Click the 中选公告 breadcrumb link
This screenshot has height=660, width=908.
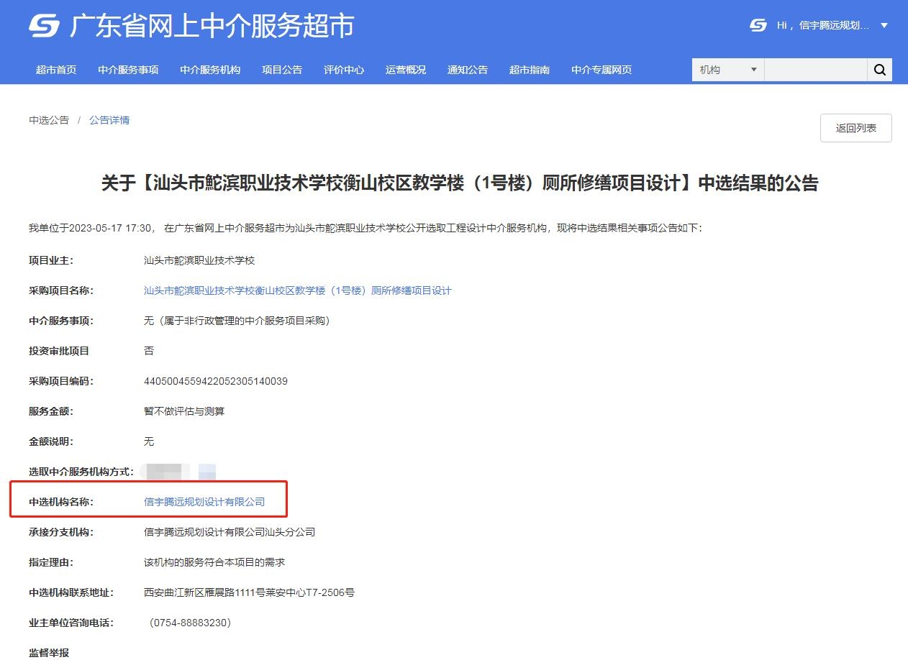[48, 120]
